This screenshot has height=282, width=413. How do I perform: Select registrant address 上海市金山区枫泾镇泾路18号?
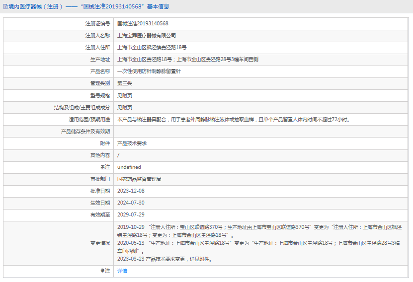[x=152, y=47]
